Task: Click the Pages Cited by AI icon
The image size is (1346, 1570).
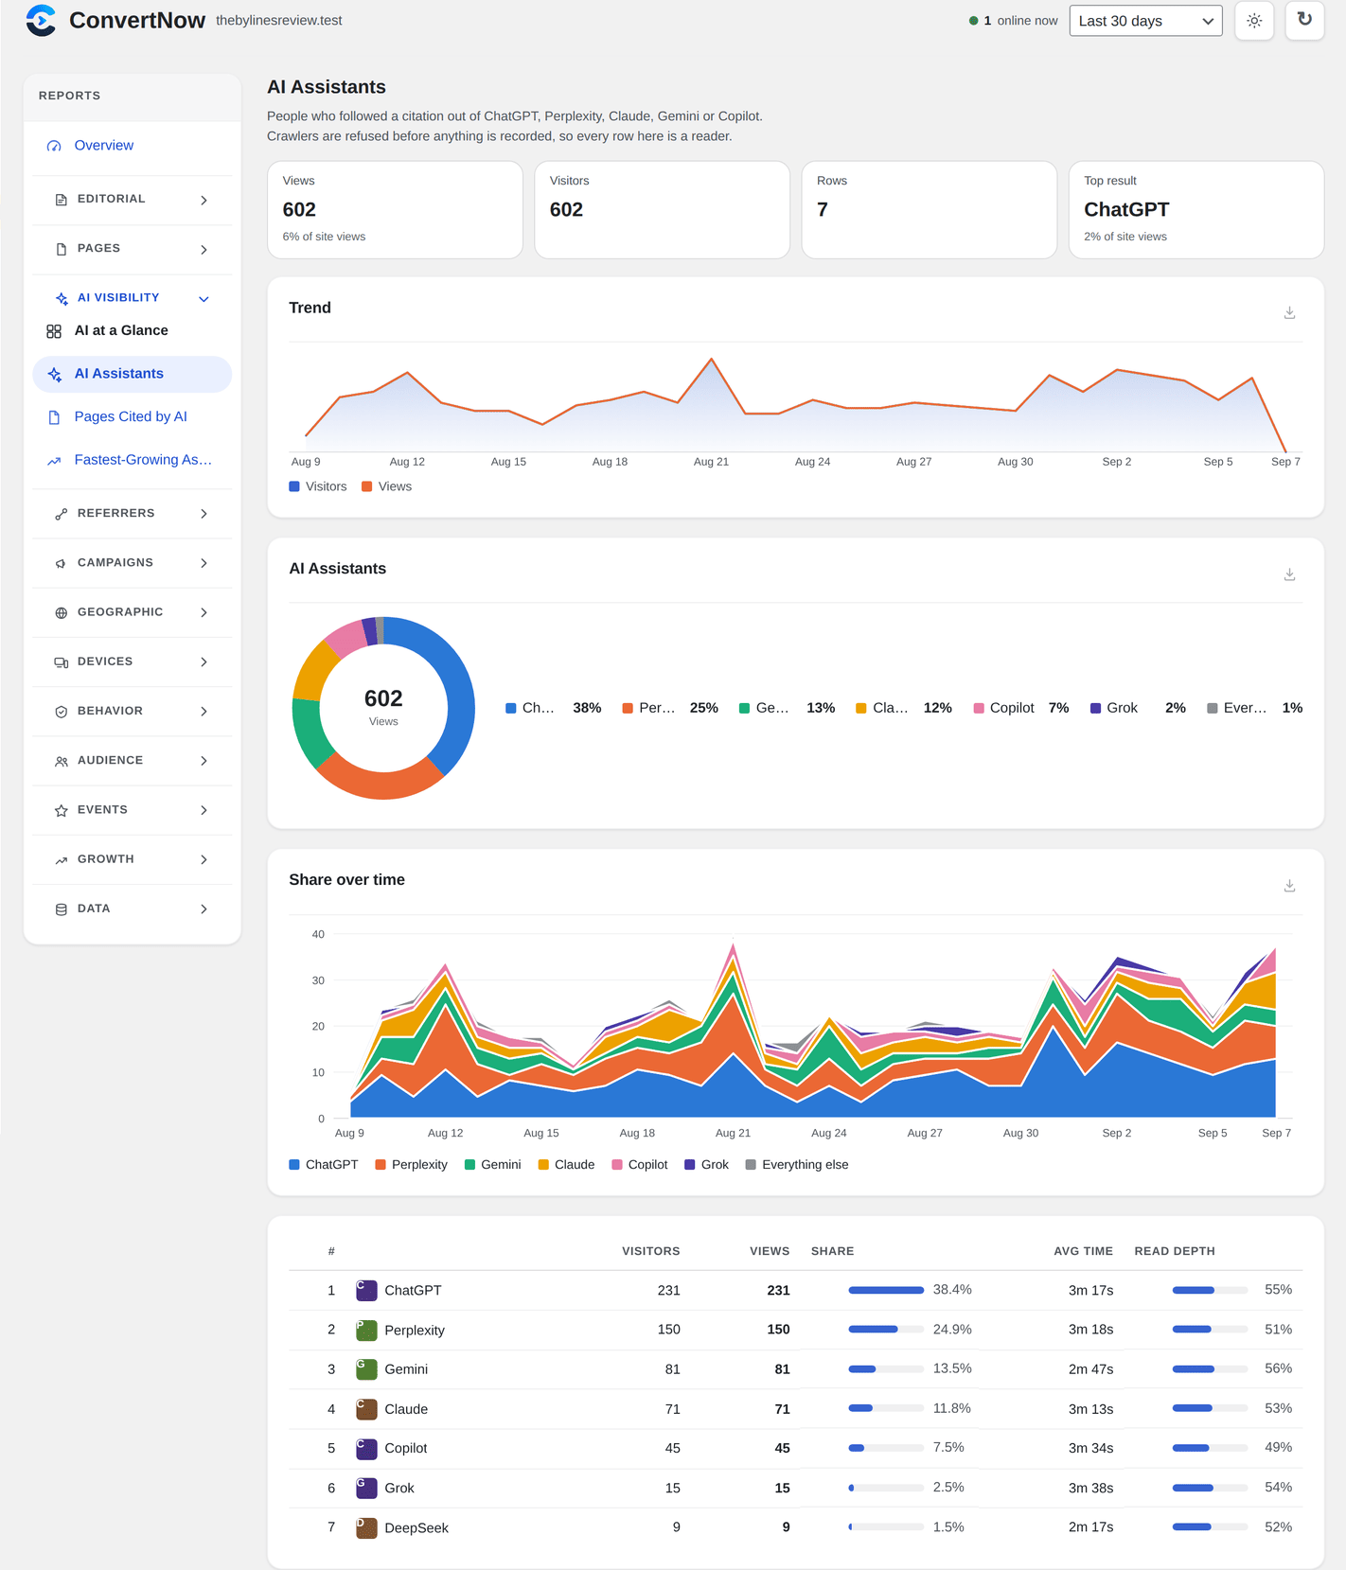Action: pos(54,417)
